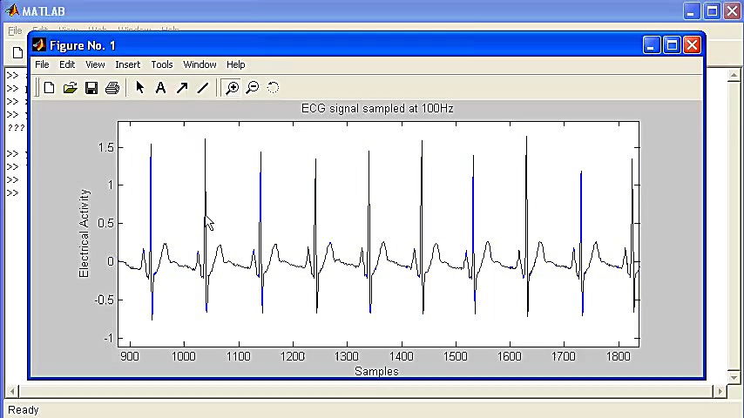Screen dimensions: 744x418
Task: Minimize the Figure No. 1 window
Action: (652, 45)
